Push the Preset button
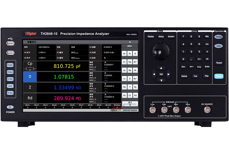Image resolution: width=229 pixels, height=142 pixels. pyautogui.click(x=10, y=65)
